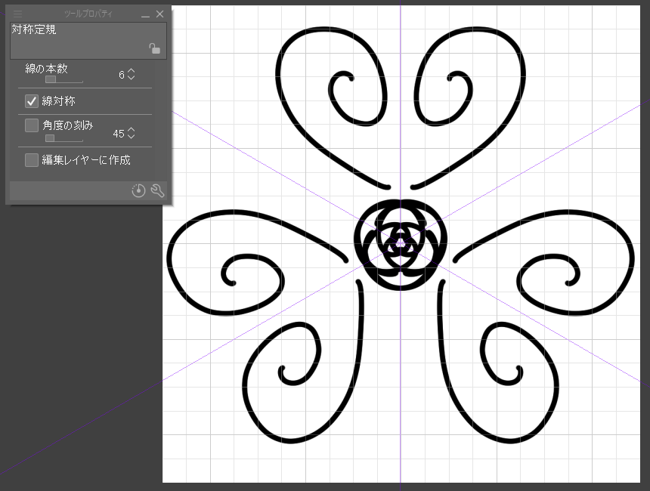Click the 線の本数 stepper arrows
This screenshot has width=650, height=491.
tap(132, 74)
